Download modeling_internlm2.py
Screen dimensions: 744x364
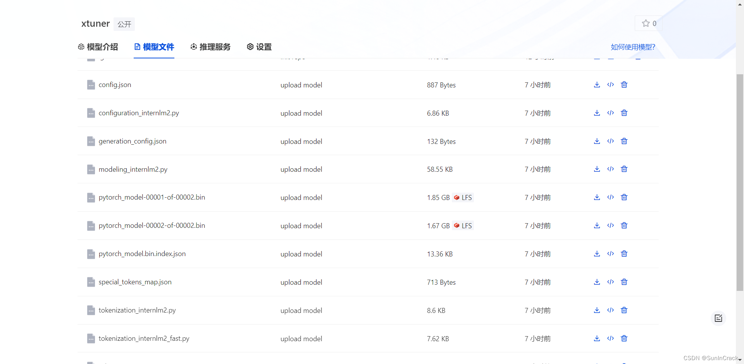pos(597,169)
